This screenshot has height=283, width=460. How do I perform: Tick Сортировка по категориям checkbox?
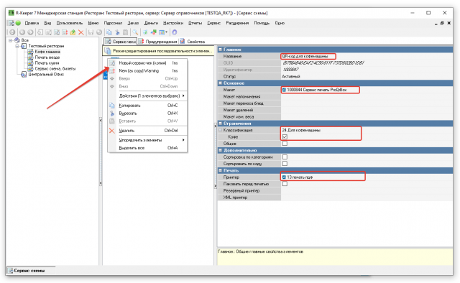point(285,157)
